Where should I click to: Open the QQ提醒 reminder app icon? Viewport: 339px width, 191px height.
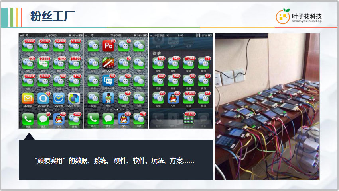coord(59,98)
